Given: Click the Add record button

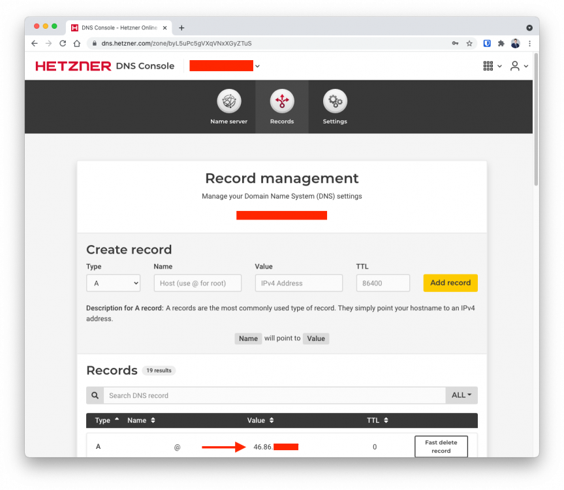Looking at the screenshot, I should (x=450, y=283).
